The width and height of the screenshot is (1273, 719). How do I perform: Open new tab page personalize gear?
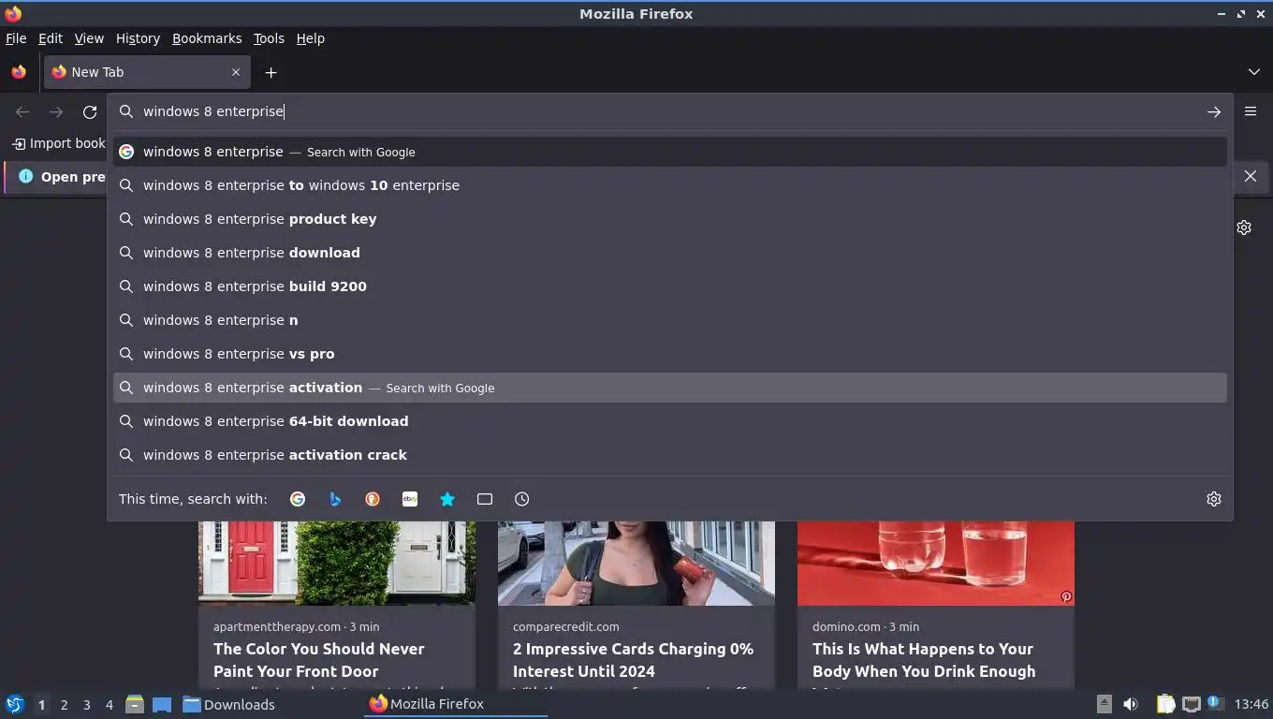click(1244, 227)
